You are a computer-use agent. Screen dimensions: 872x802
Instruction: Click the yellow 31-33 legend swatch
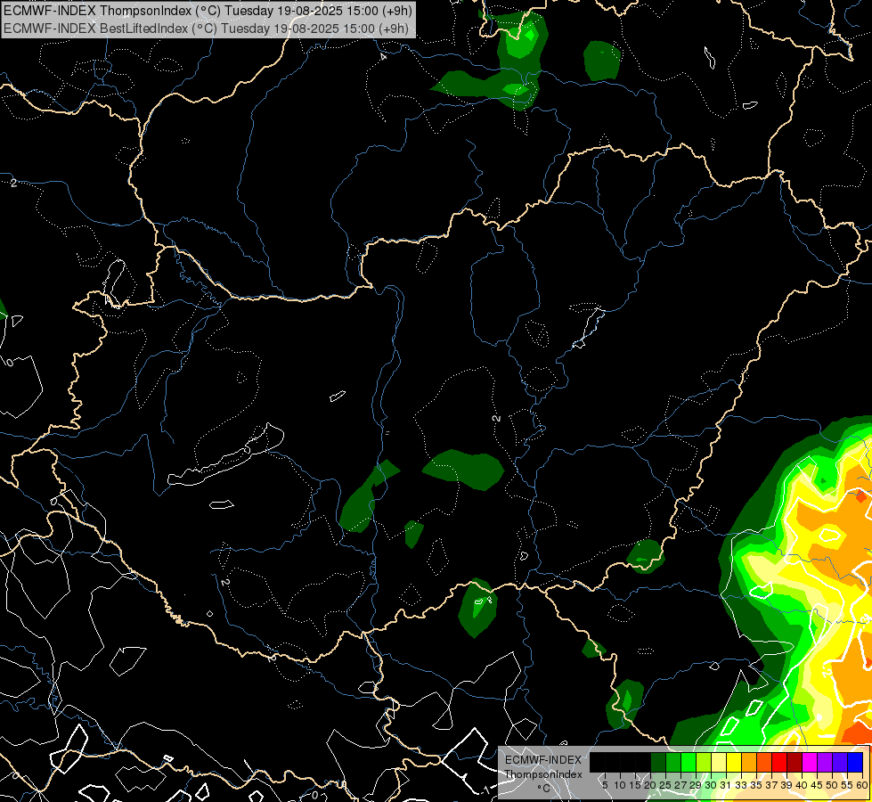click(x=735, y=762)
